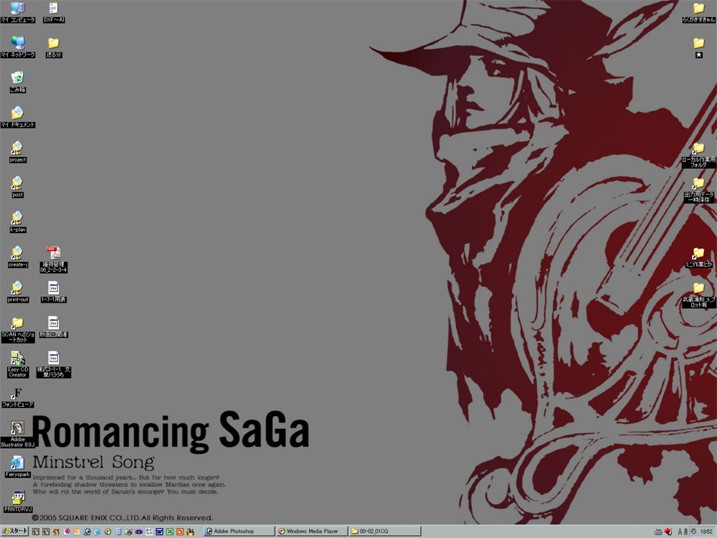Select the 送る分 folder icon

click(54, 47)
